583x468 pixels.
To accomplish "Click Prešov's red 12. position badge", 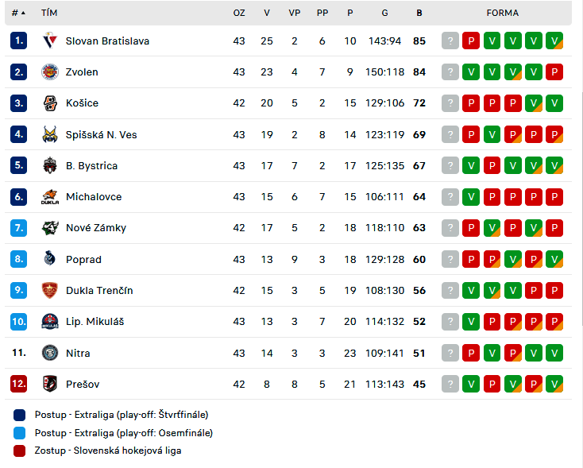I will click(x=18, y=384).
